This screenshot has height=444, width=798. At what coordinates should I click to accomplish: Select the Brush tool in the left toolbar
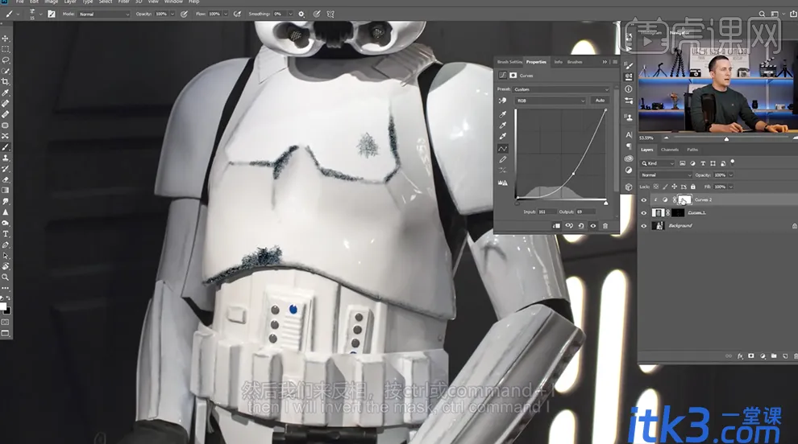click(x=6, y=147)
